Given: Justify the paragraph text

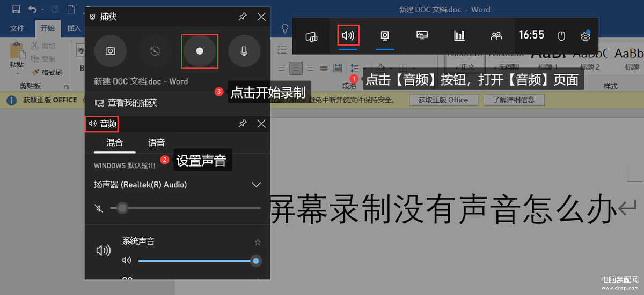Looking at the screenshot, I should [x=323, y=68].
